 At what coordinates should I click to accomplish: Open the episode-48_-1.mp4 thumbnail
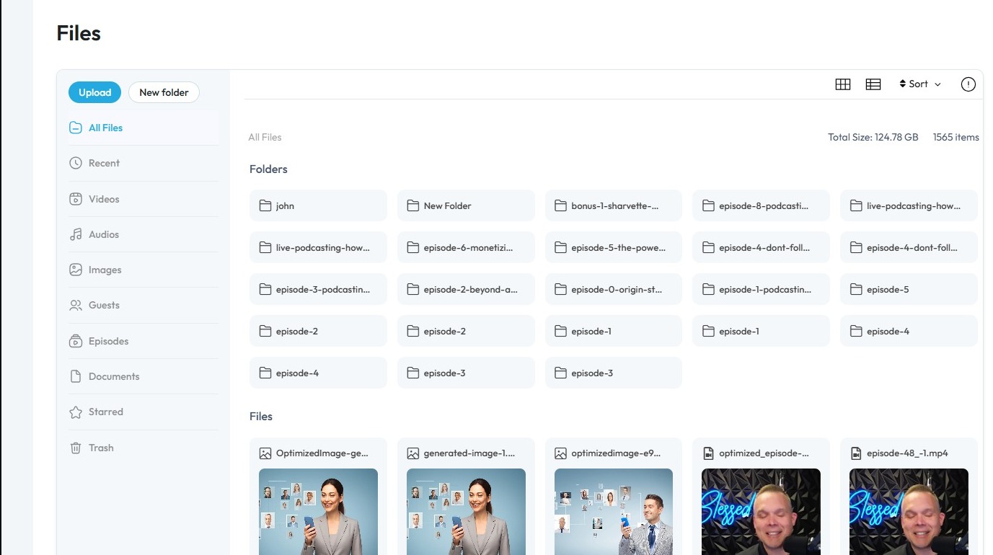pyautogui.click(x=909, y=512)
